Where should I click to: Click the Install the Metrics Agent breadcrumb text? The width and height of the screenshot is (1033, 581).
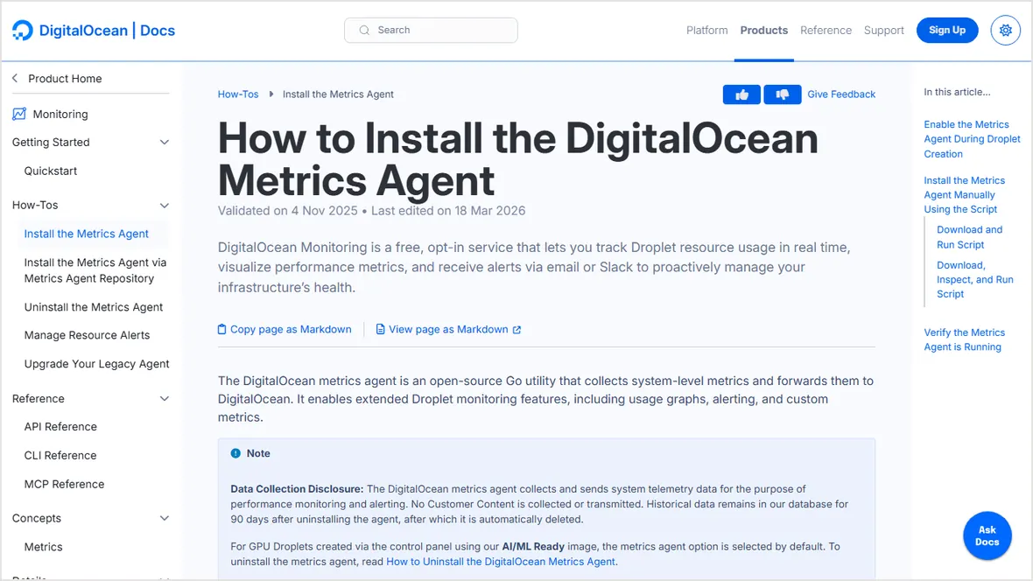[338, 94]
